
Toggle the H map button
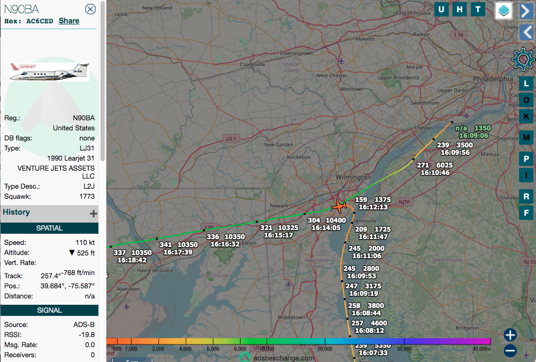(460, 9)
